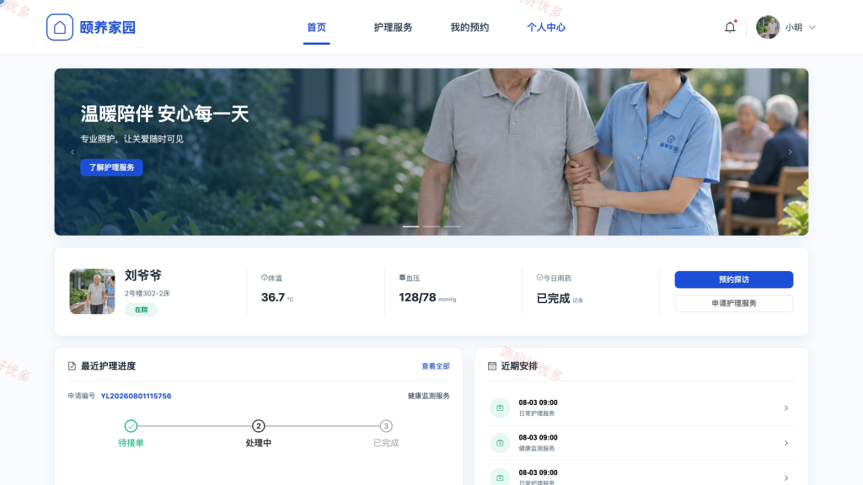Click the 近期安排 calendar icon
Viewport: 863px width, 485px height.
[x=492, y=365]
